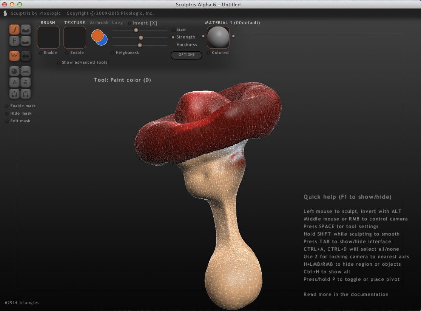Toggle the dot next to Size
Screen dimensions: 421x311
click(x=173, y=30)
